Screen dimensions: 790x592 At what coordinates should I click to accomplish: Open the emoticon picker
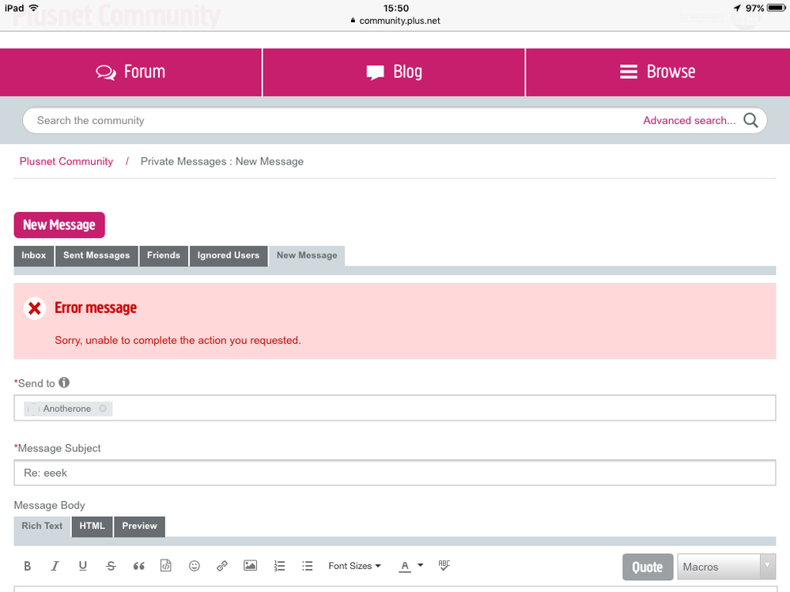pos(195,566)
